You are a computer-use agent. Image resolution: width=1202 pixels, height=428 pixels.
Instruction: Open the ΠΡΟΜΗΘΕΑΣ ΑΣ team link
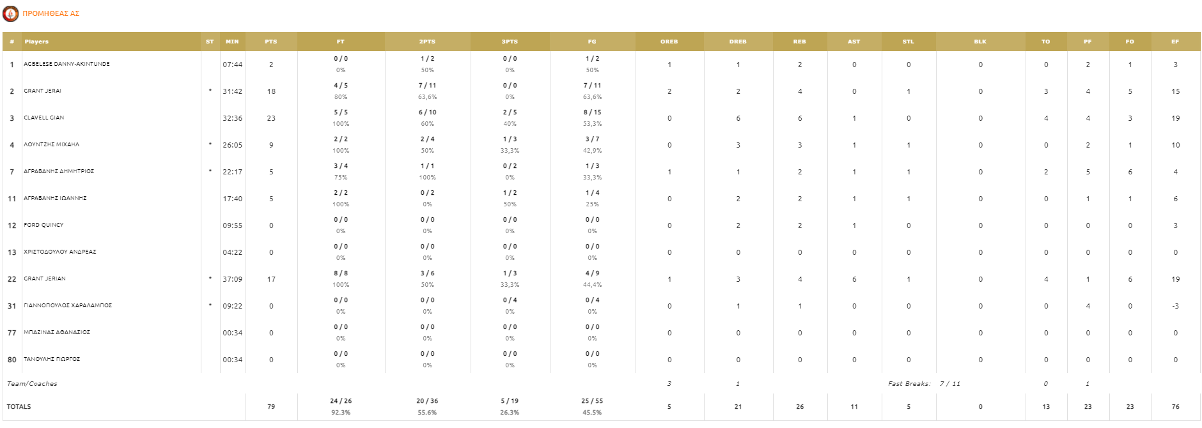click(51, 13)
